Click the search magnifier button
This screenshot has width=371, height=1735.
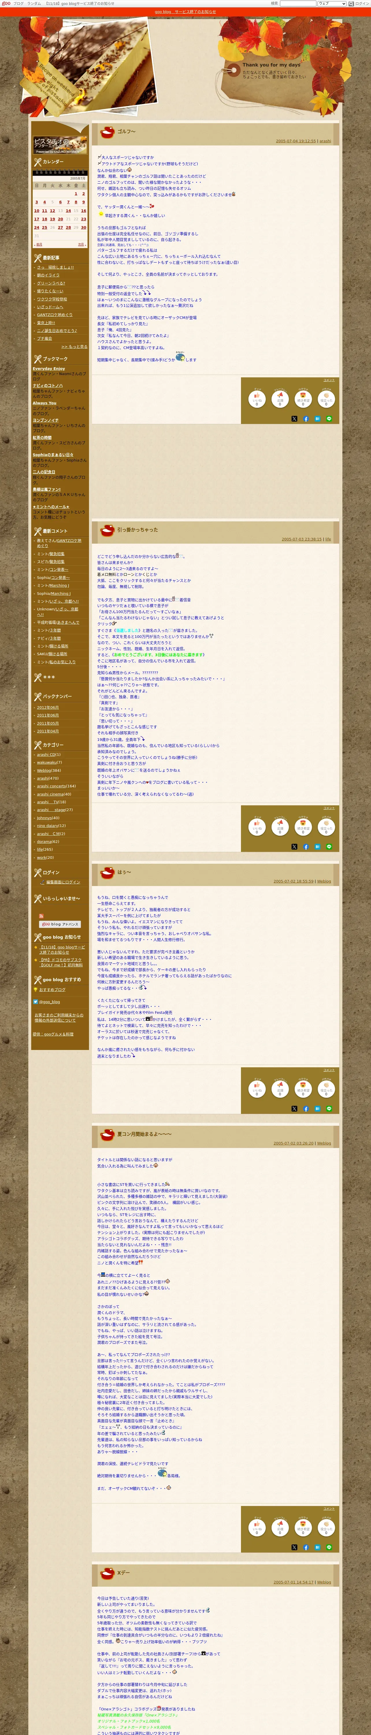tap(351, 3)
